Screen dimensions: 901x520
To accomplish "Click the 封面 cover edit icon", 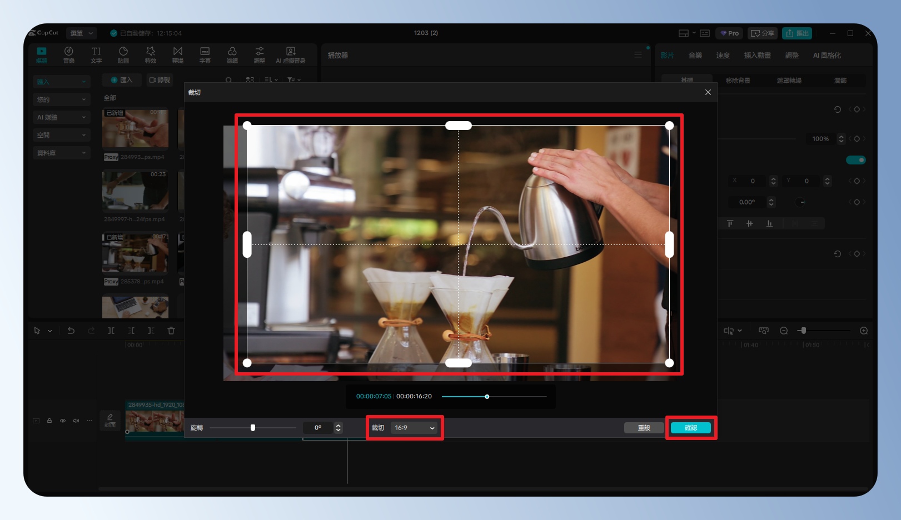I will pyautogui.click(x=110, y=421).
